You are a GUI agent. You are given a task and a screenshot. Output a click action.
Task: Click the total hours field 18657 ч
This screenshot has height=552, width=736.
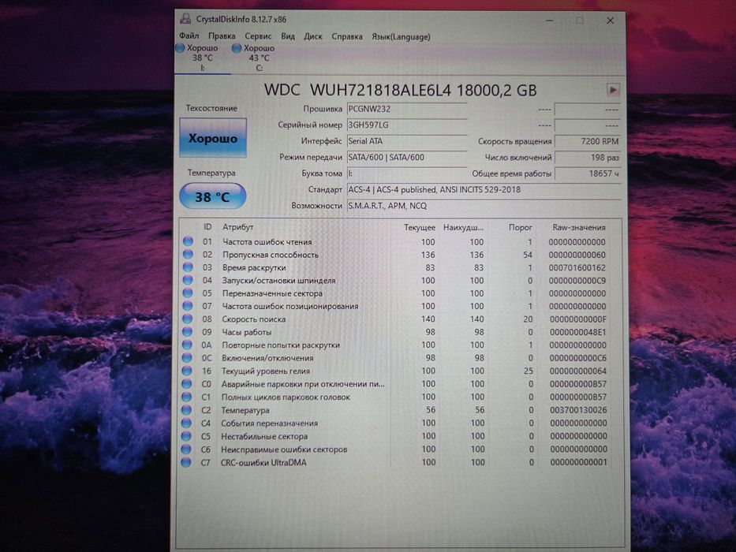tap(588, 173)
